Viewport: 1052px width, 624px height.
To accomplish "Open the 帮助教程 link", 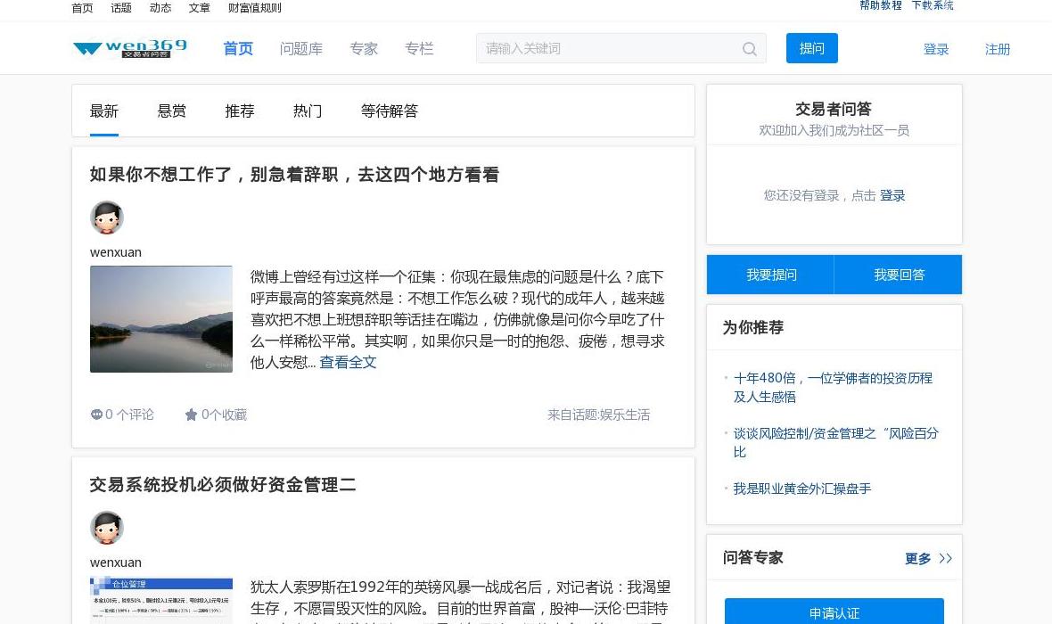I will [x=881, y=5].
